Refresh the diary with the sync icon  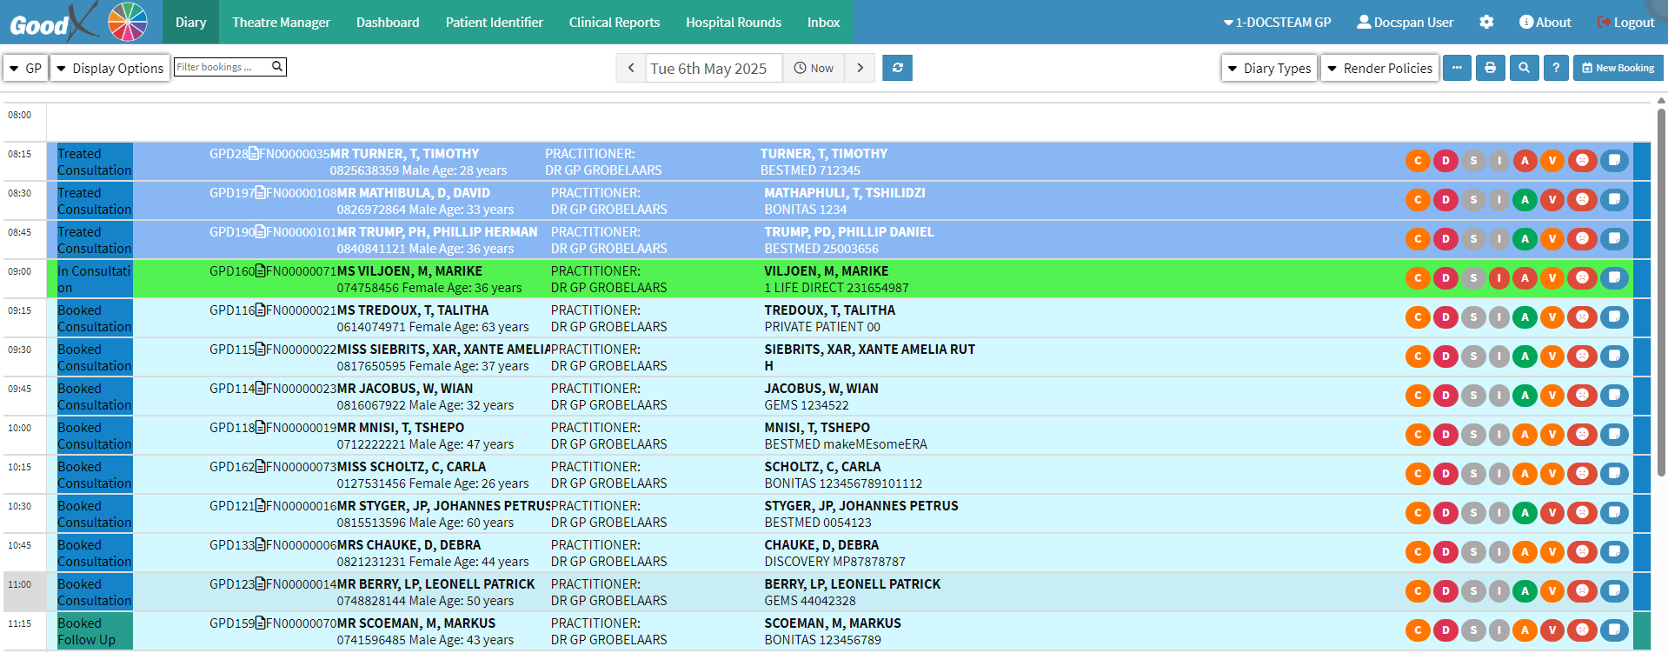coord(897,68)
